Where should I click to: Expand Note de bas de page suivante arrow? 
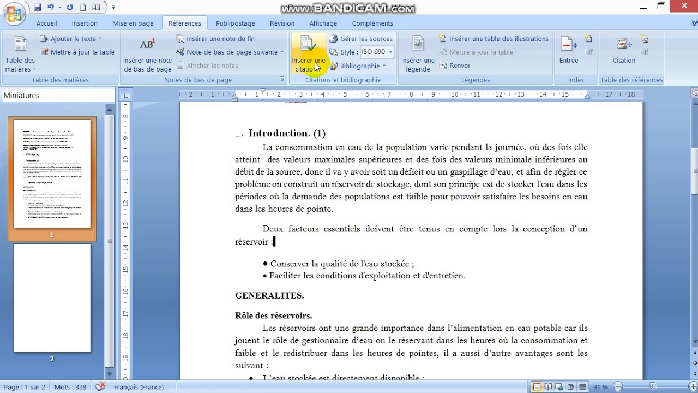282,52
